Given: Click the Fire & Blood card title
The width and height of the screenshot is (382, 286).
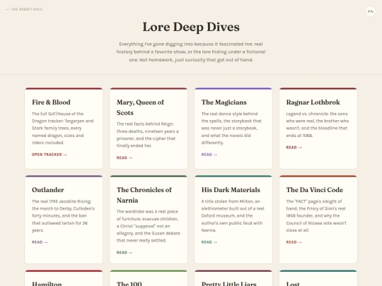Looking at the screenshot, I should [51, 102].
